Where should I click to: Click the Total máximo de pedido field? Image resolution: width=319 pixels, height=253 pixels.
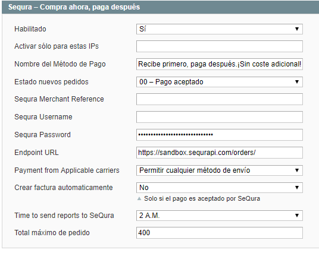[220, 233]
